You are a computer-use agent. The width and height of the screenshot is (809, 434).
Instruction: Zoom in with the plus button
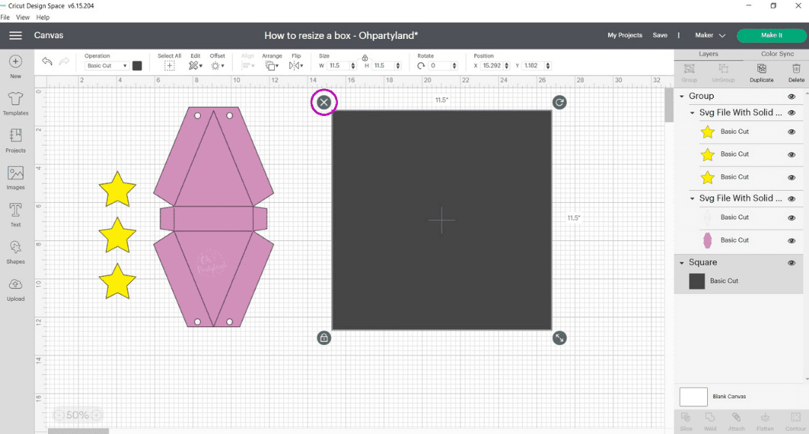pos(97,415)
